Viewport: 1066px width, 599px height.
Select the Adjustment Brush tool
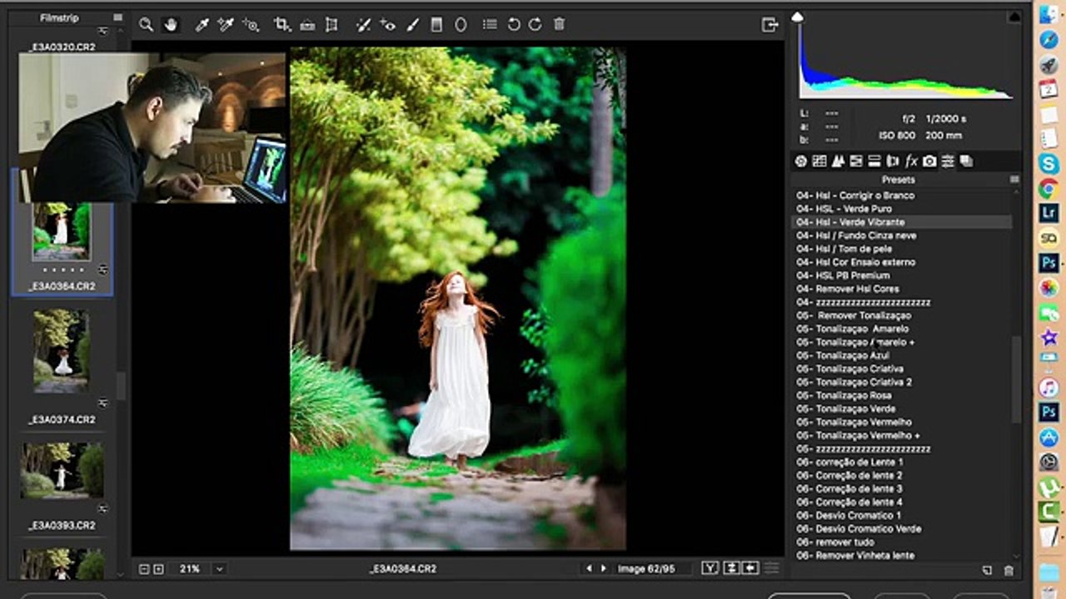(412, 25)
